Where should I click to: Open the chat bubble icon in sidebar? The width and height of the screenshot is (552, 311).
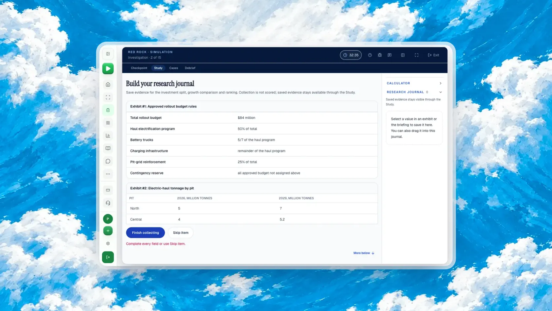tap(108, 161)
